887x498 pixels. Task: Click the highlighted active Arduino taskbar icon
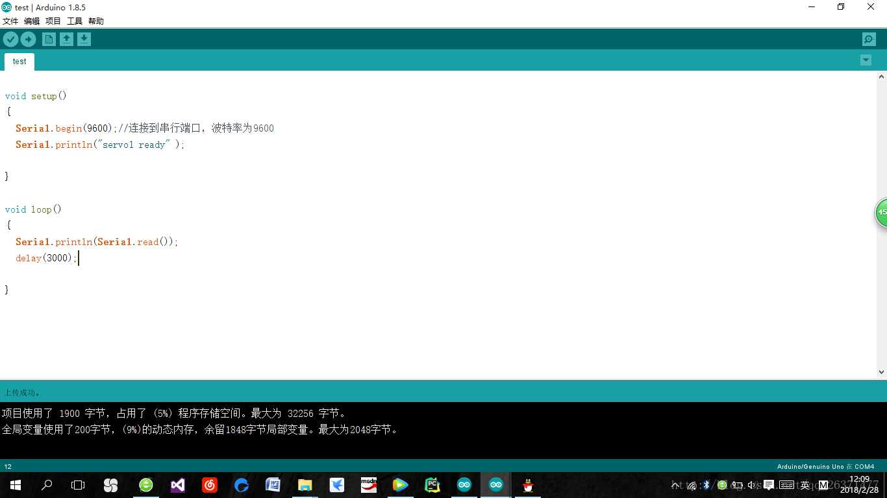pyautogui.click(x=496, y=485)
